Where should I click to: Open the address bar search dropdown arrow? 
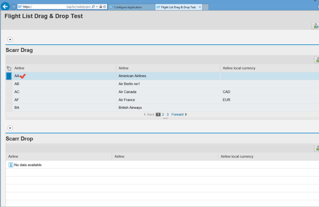pos(97,7)
